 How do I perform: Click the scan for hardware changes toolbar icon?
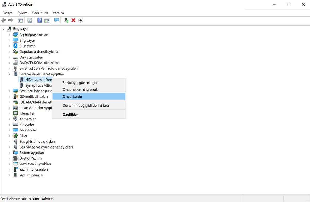point(57,20)
